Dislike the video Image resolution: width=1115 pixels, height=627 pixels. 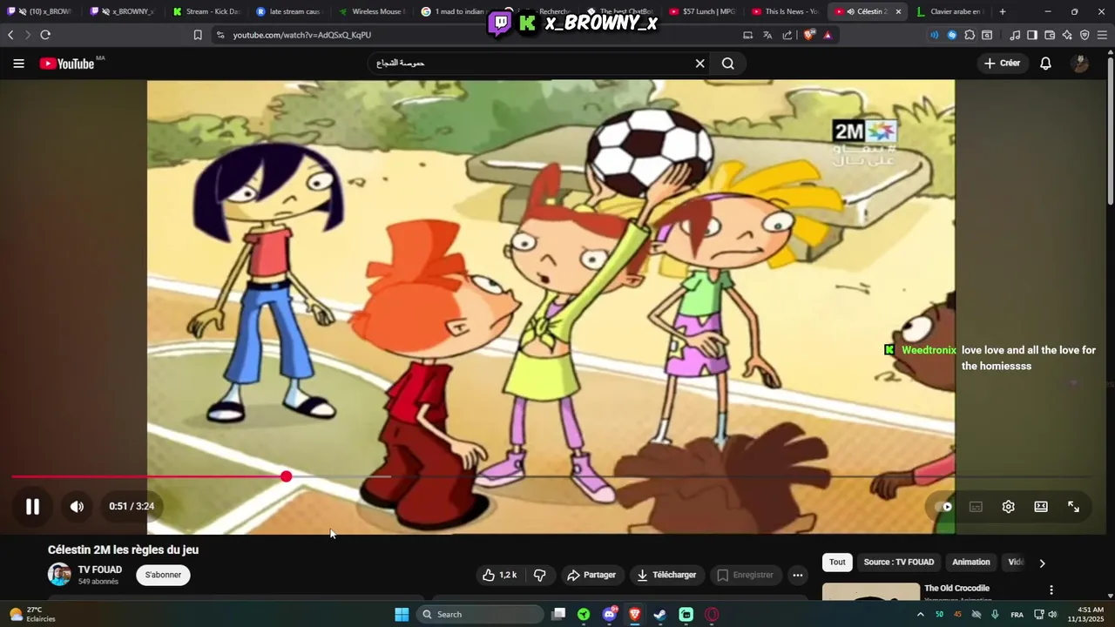540,575
